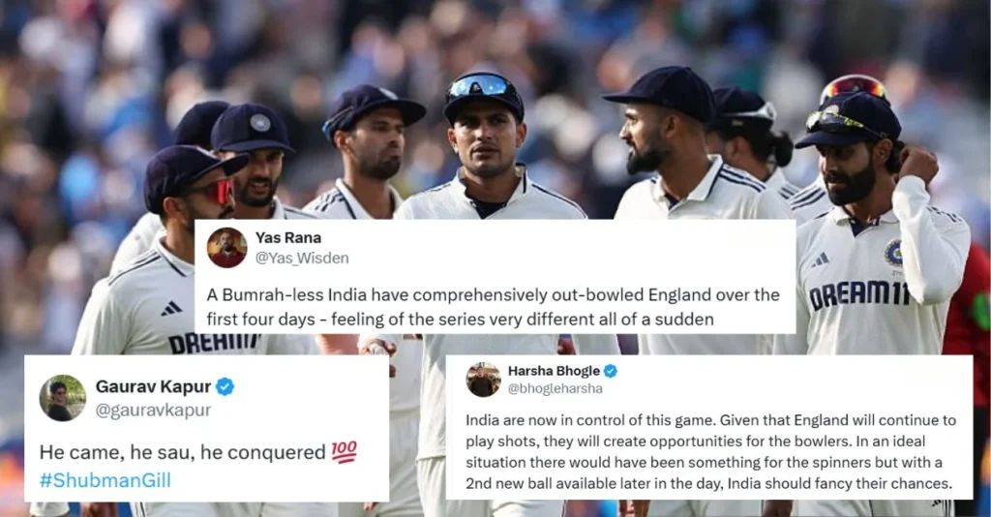The image size is (991, 517).
Task: Open the @Yas_Wisden handle
Action: [x=302, y=258]
